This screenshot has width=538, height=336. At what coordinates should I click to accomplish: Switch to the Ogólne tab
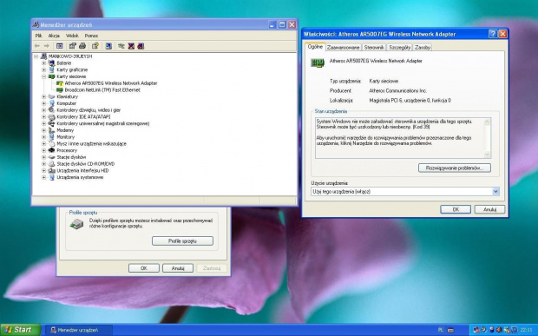pyautogui.click(x=315, y=47)
